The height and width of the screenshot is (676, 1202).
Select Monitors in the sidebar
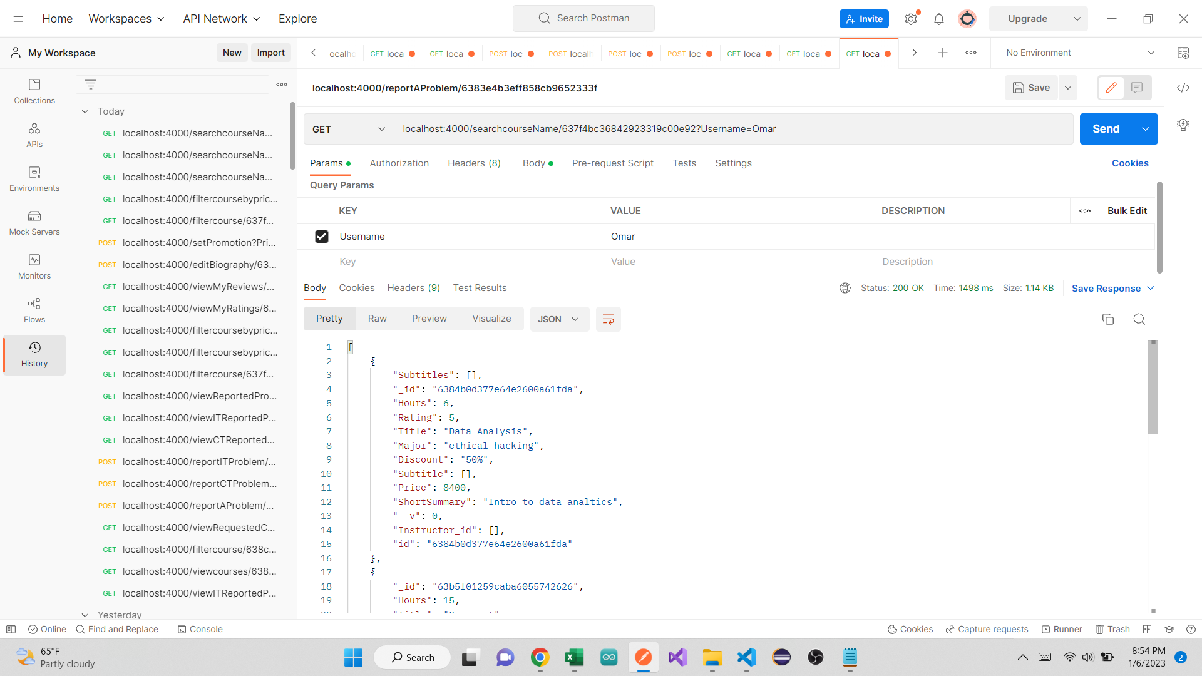(34, 267)
